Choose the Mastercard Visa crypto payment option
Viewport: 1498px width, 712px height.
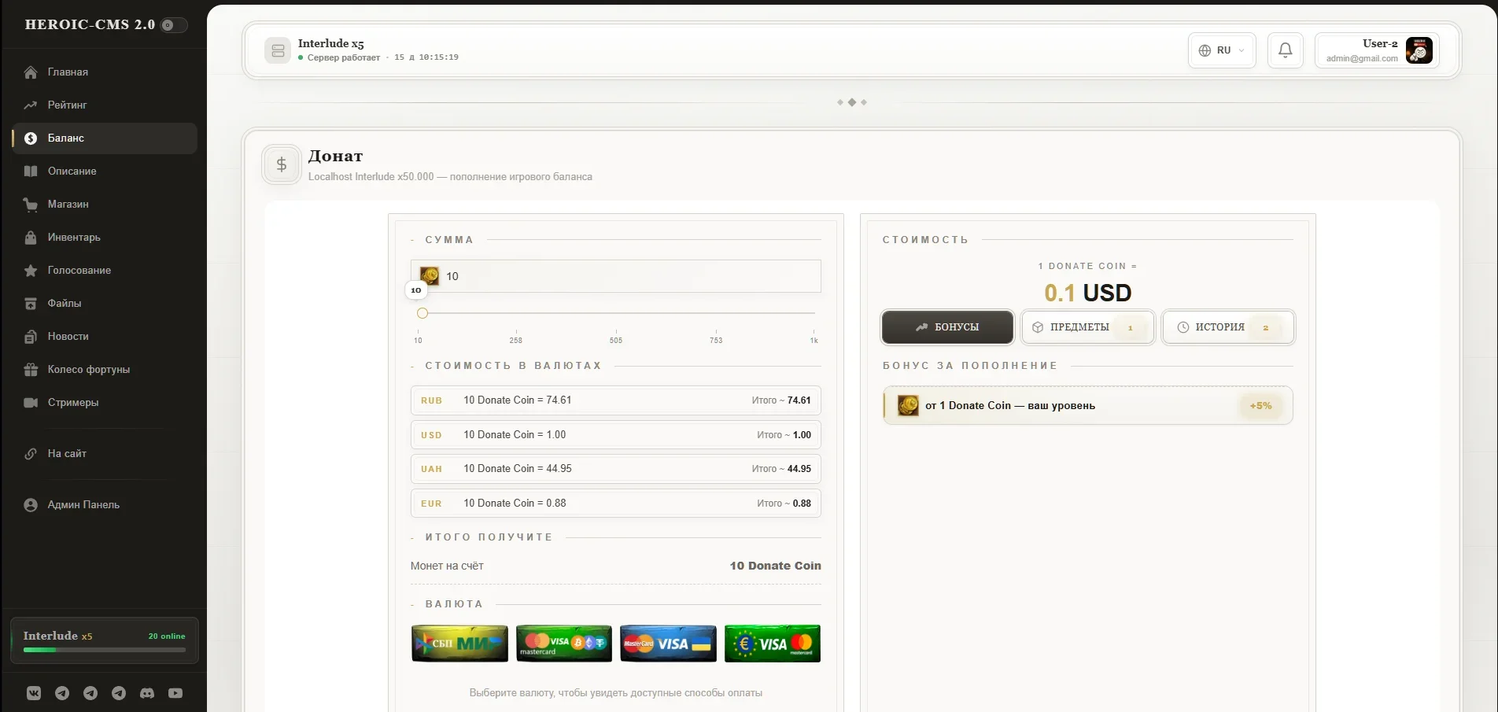564,644
